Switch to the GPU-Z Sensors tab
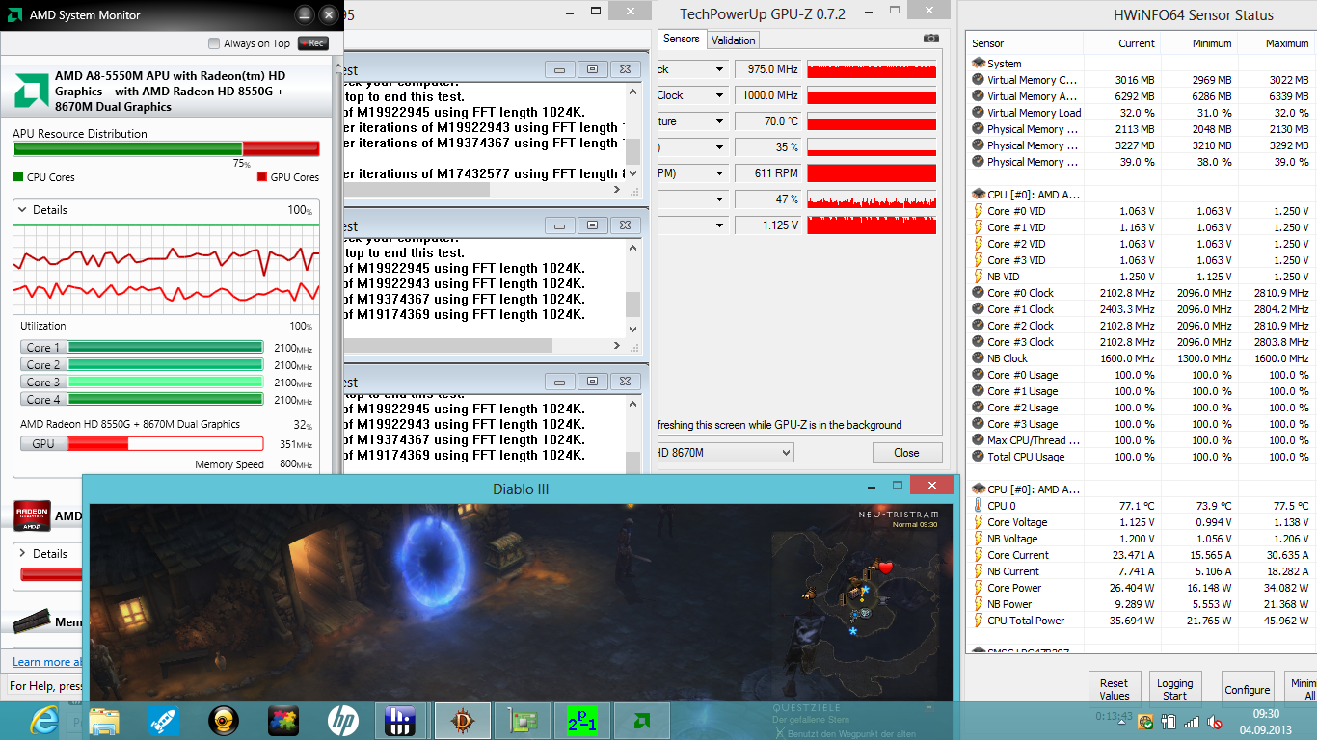Image resolution: width=1317 pixels, height=740 pixels. (681, 40)
